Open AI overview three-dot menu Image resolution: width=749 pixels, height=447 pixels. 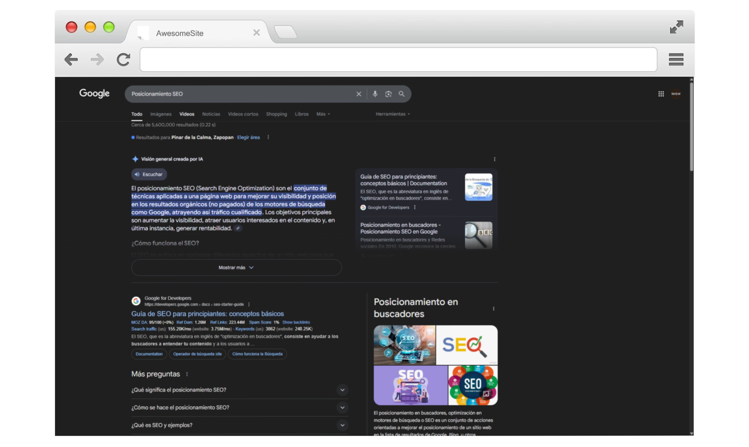click(x=494, y=159)
